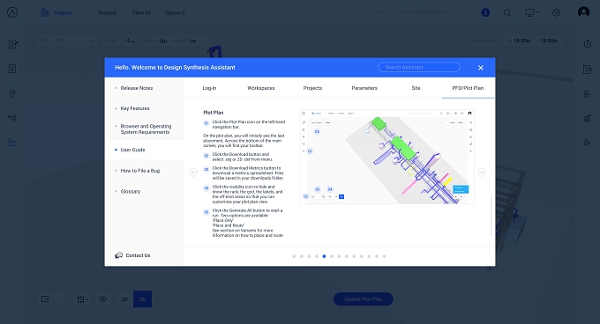Open the grid layout dropdown in bottom toolbar

tap(82, 299)
